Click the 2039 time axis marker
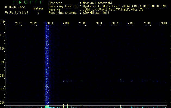This screenshot has width=171, height=108. [147, 23]
